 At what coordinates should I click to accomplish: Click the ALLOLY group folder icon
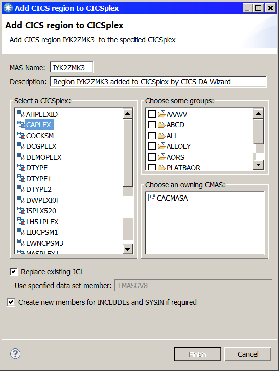(161, 146)
